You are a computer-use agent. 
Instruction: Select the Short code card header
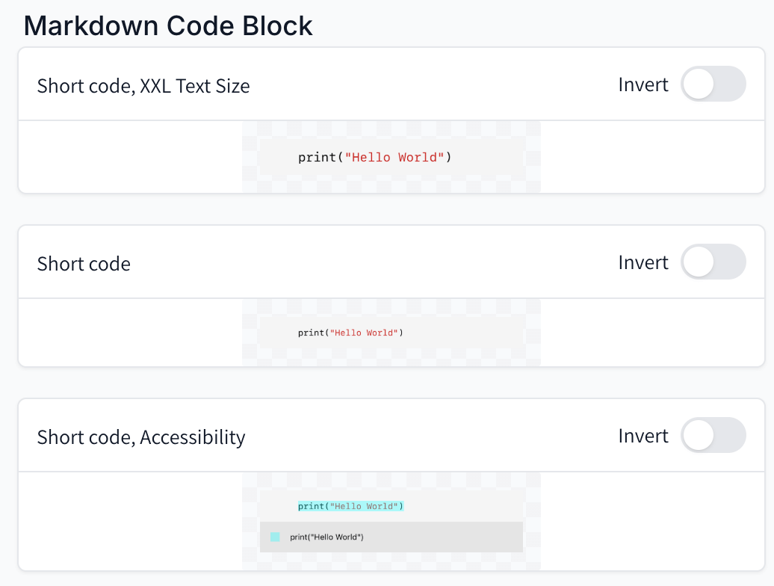pos(84,263)
